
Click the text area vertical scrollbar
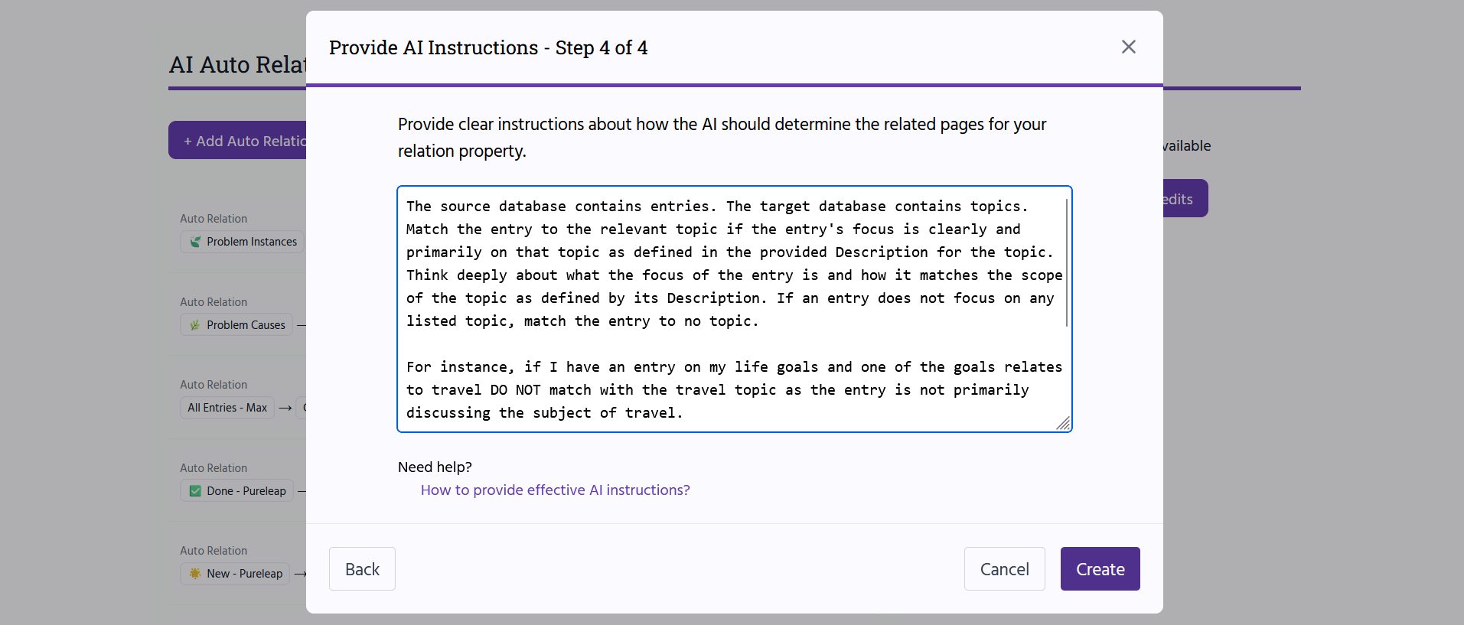coord(1066,263)
